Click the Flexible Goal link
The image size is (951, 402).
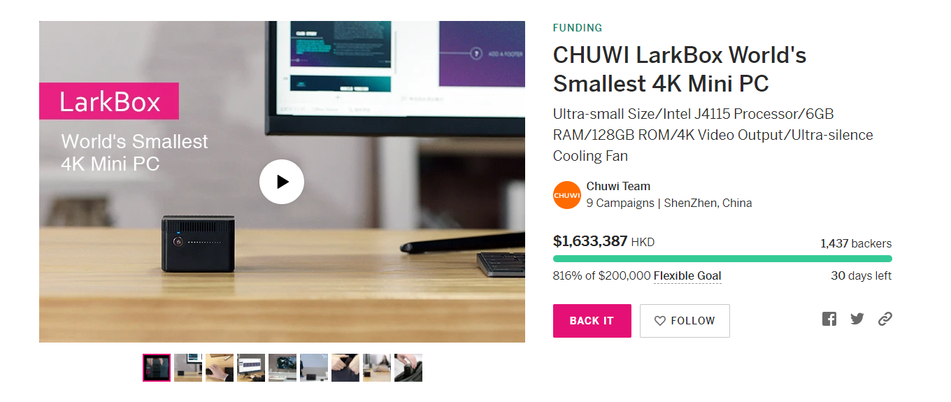(x=687, y=276)
